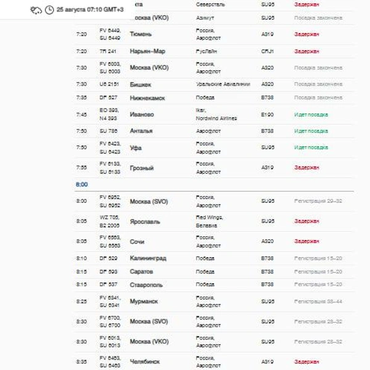
Task: Click the clock icon beside the date
Action: coord(49,10)
